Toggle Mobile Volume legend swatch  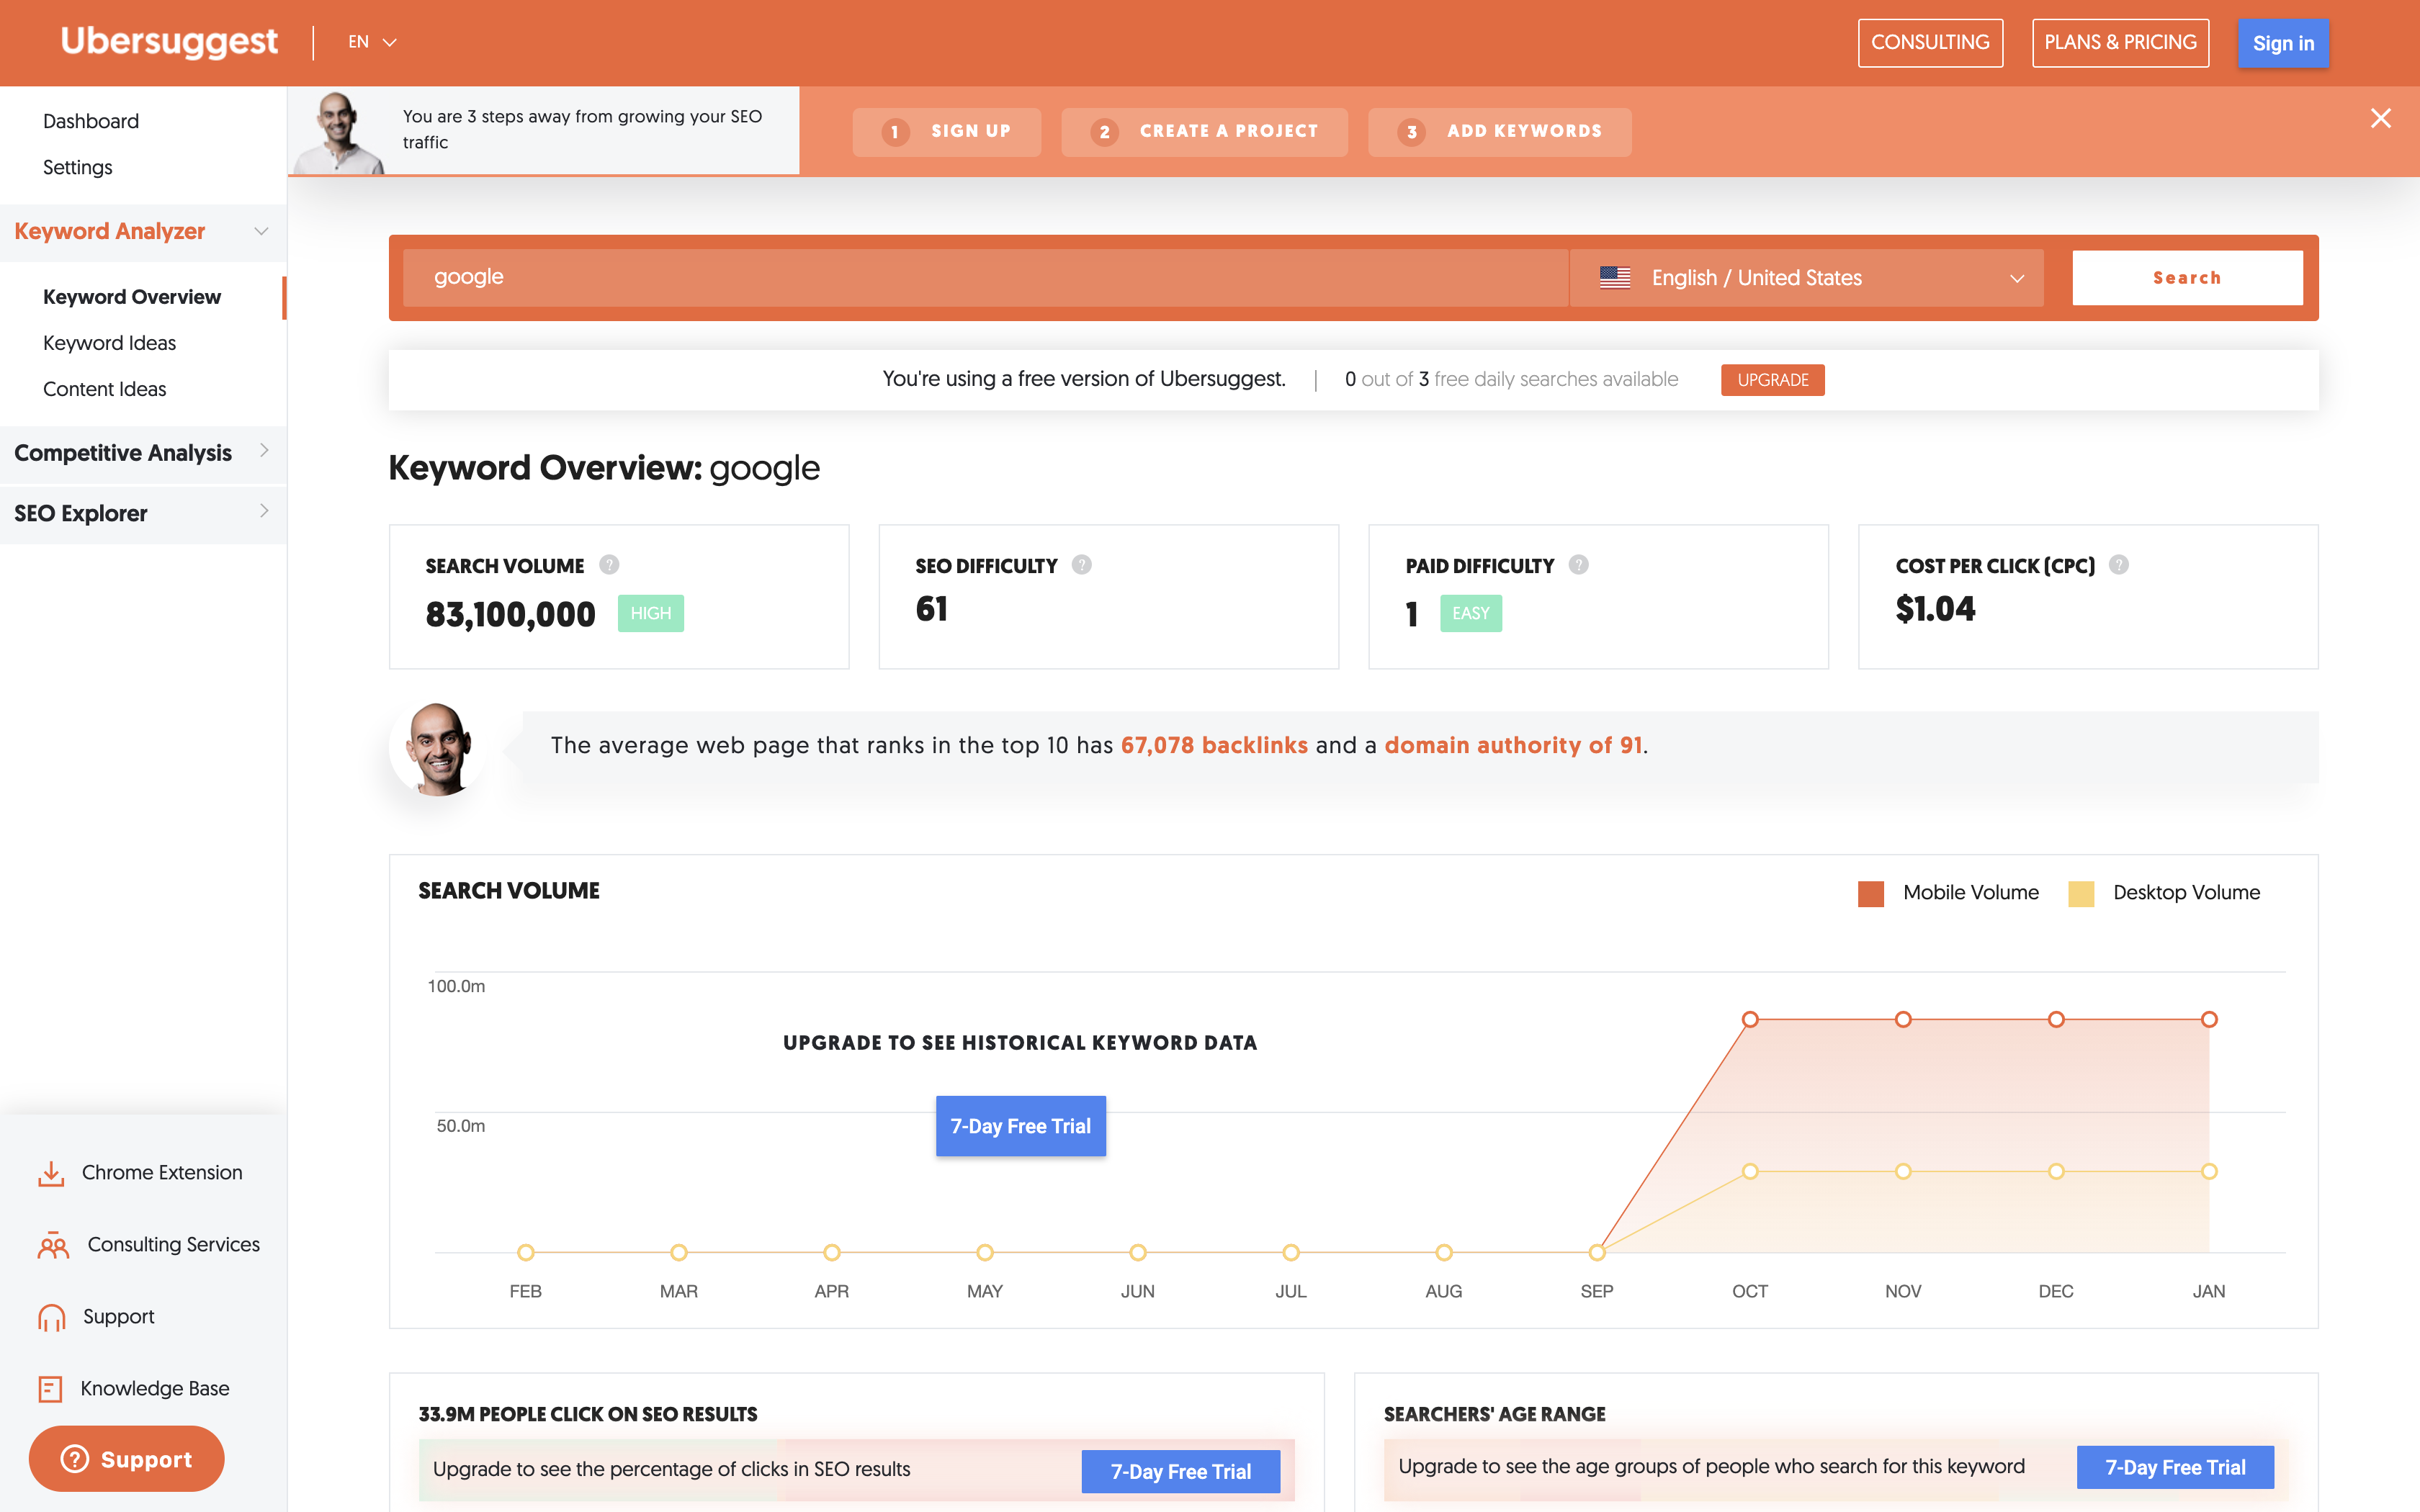click(1870, 893)
